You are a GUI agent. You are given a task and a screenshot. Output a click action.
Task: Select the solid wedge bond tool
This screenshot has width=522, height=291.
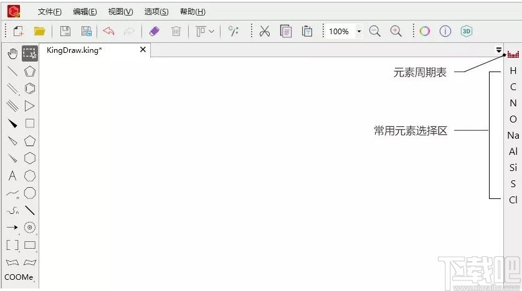(12, 124)
